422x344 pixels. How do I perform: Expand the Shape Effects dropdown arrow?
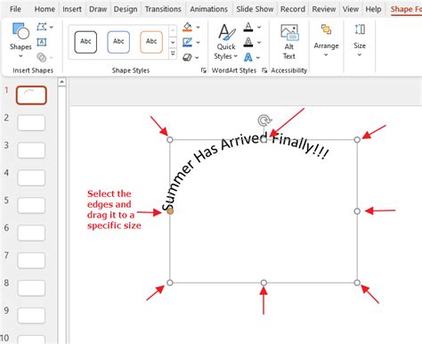[197, 57]
